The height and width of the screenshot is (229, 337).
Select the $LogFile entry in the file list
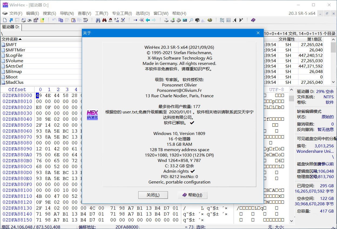41,55
